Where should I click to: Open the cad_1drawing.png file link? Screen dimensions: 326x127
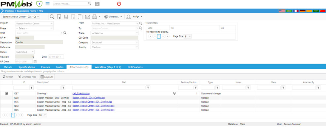tap(81, 94)
